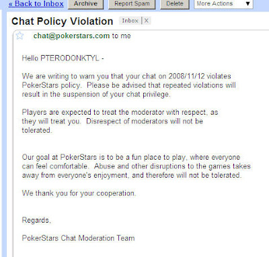Click the Chat Policy Violation subject
The width and height of the screenshot is (269, 257).
63,21
